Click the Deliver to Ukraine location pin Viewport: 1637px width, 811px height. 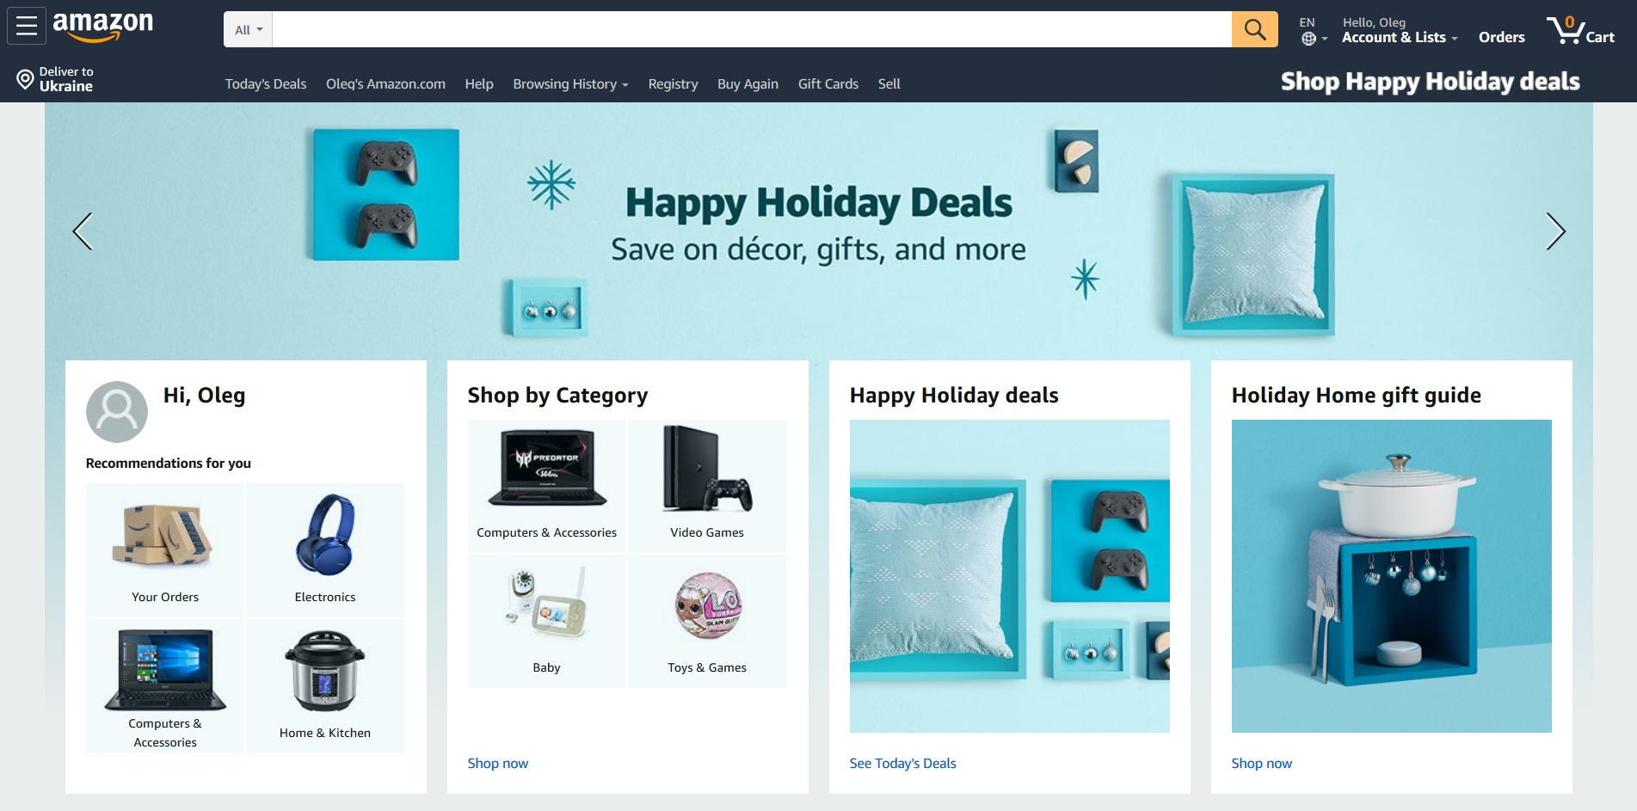pyautogui.click(x=25, y=79)
